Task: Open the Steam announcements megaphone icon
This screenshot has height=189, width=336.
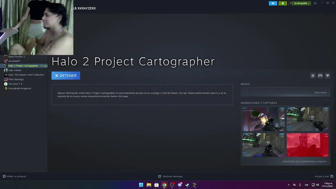Action: coord(273,3)
